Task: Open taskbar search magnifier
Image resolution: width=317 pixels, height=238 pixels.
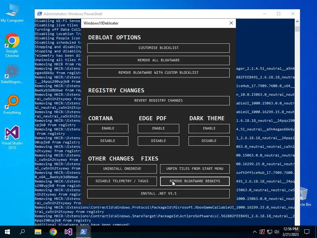Action: pyautogui.click(x=22, y=232)
